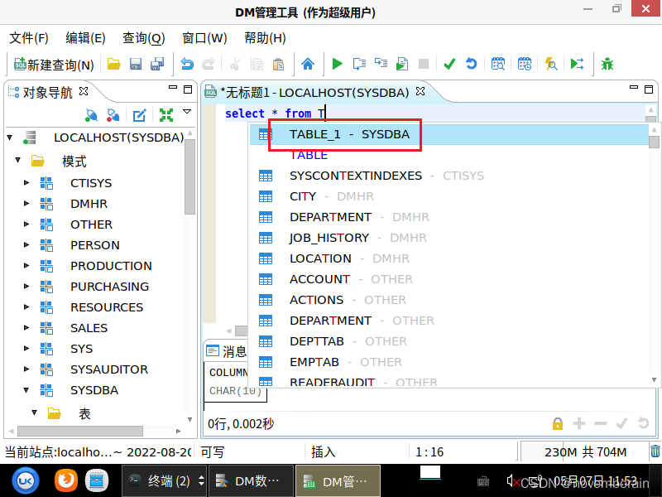
Task: Commit the transaction with green checkmark icon
Action: click(x=449, y=64)
